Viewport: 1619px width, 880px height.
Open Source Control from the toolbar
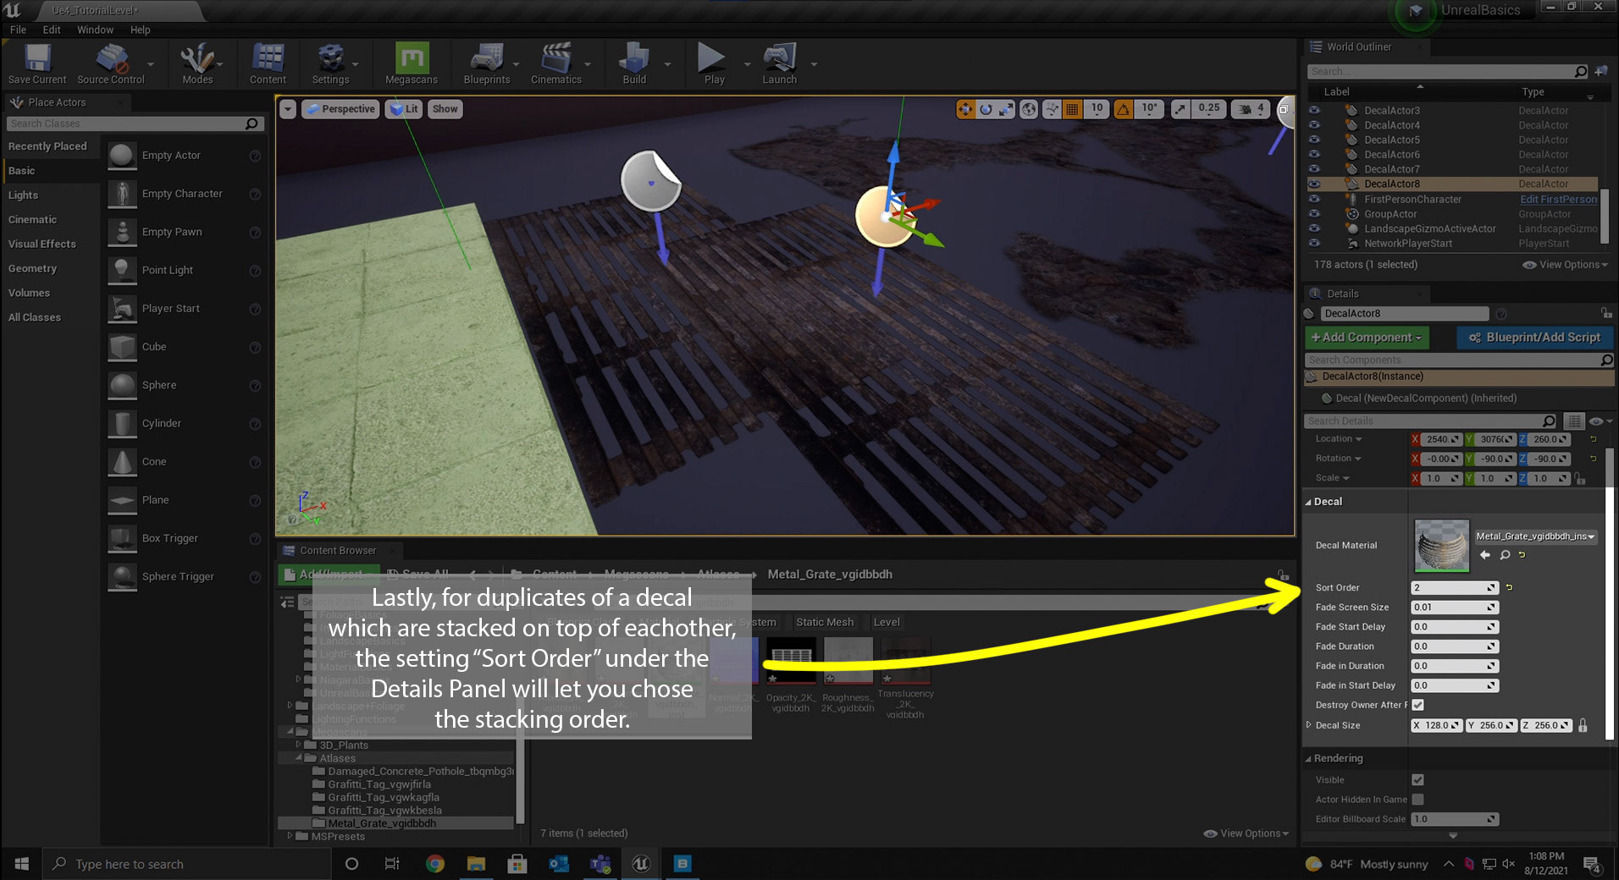coord(111,64)
